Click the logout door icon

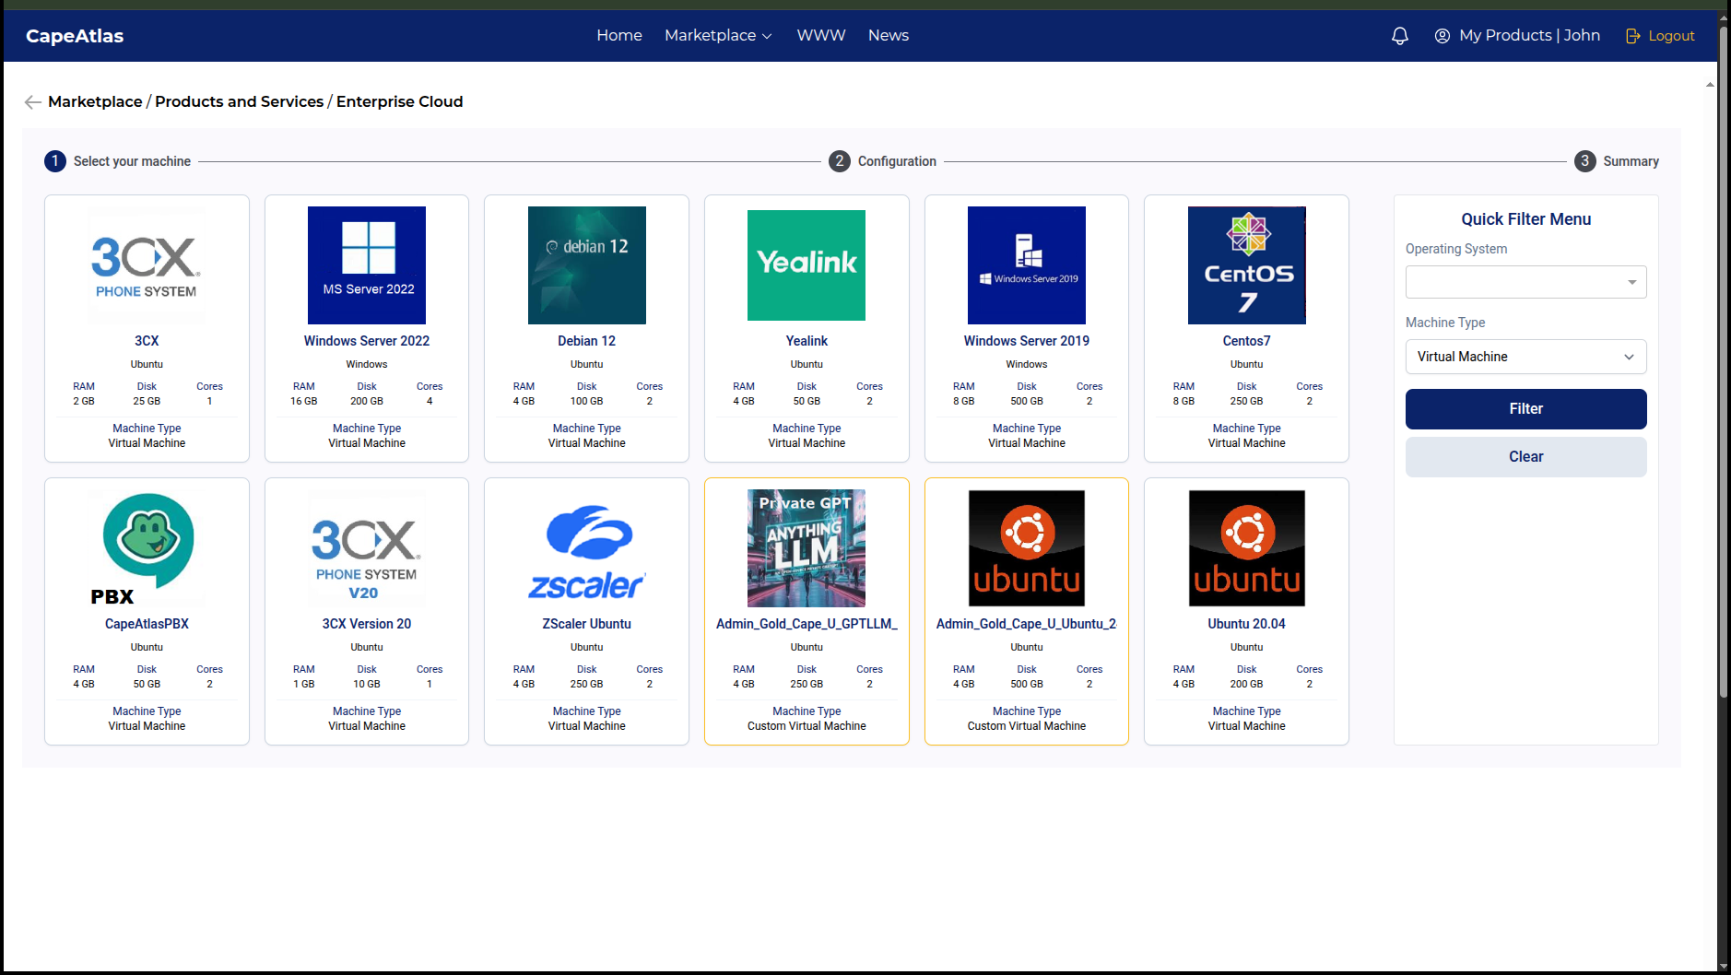point(1633,36)
